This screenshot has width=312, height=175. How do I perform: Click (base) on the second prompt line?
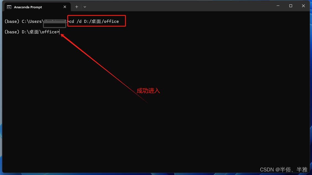[12, 32]
